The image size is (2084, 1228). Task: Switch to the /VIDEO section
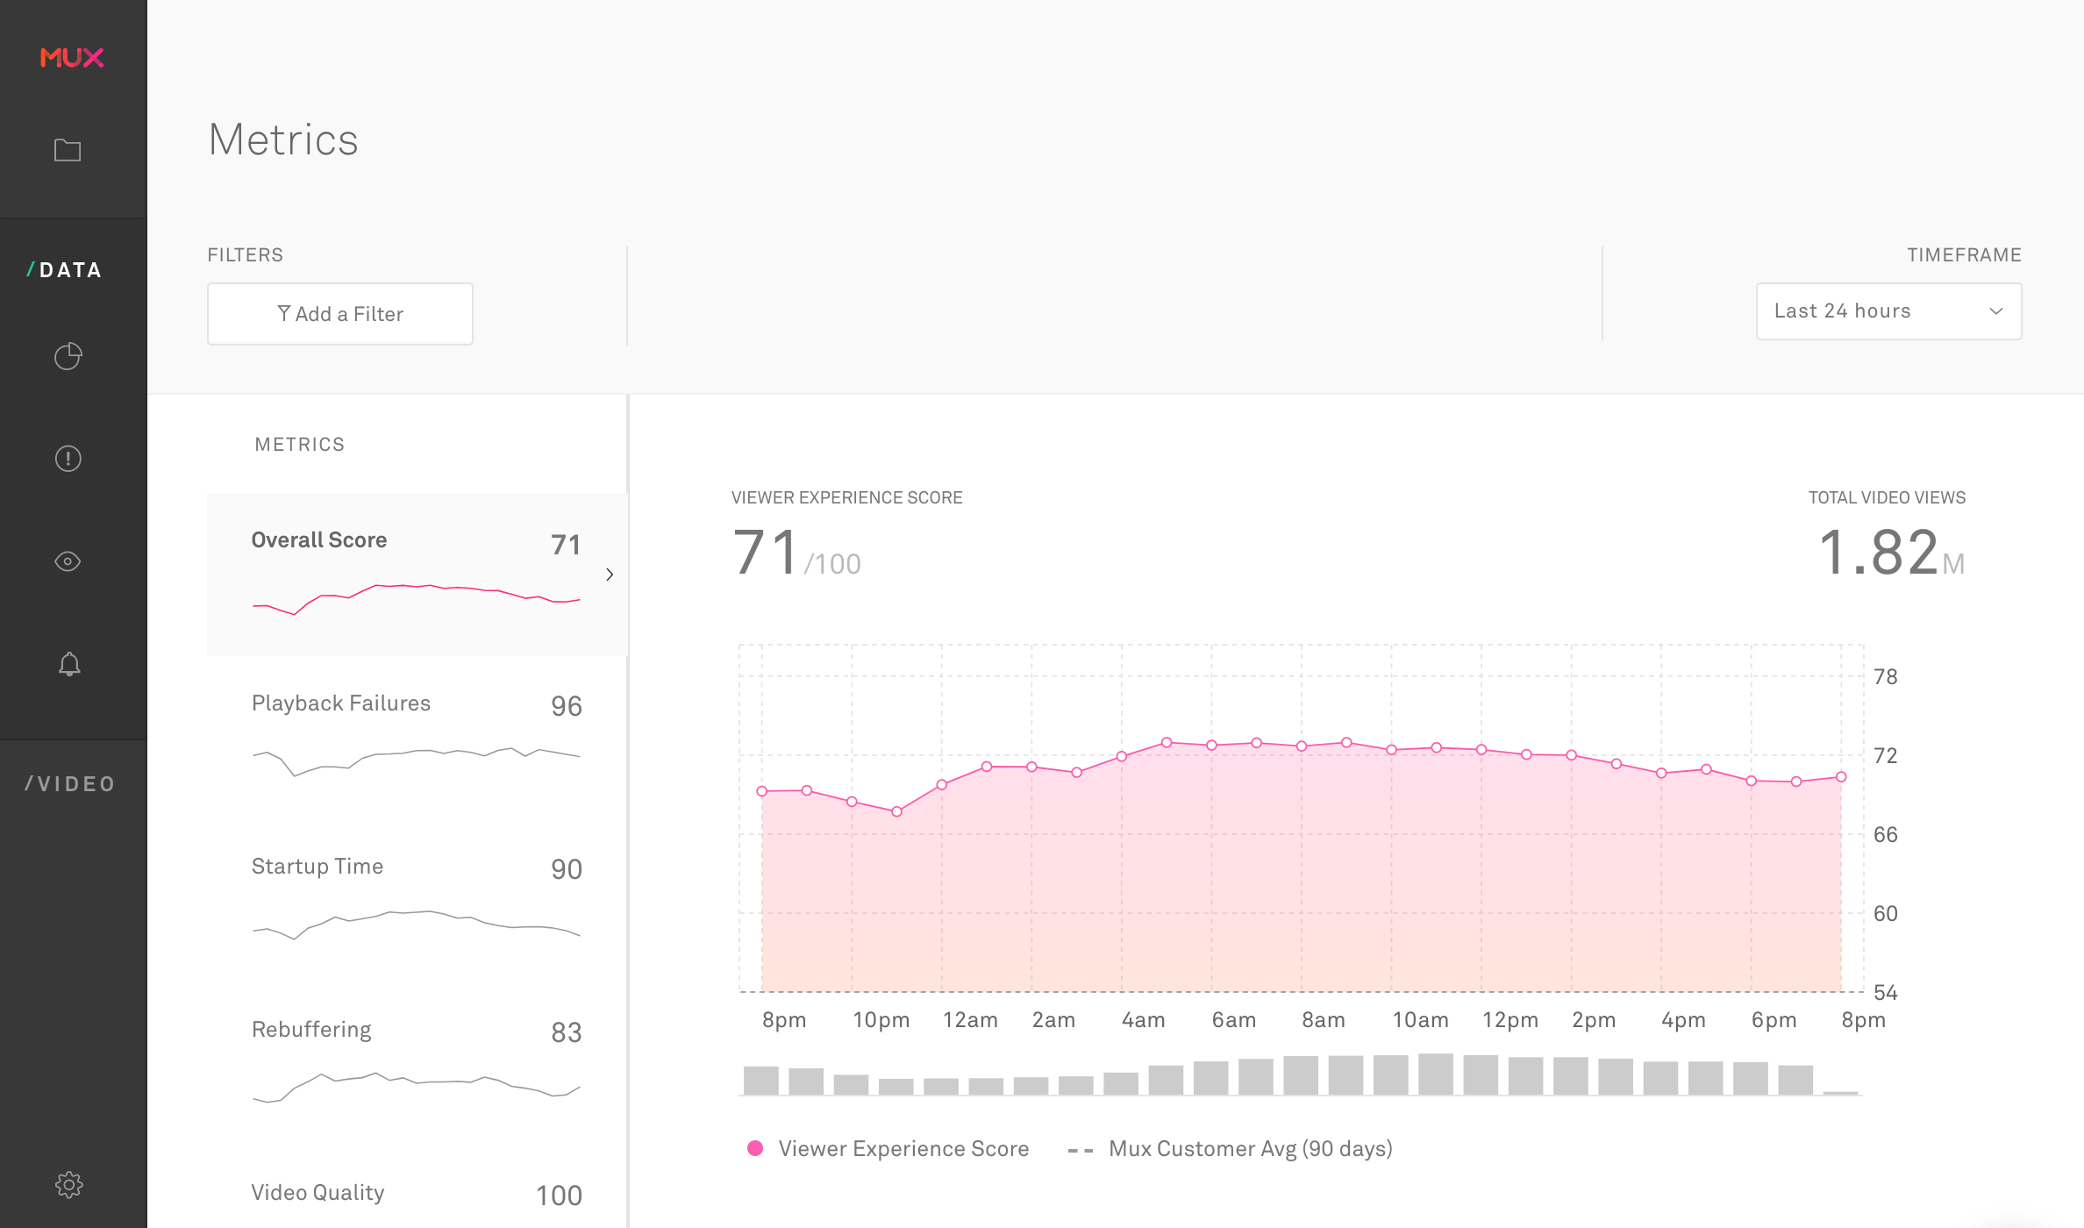click(x=70, y=784)
